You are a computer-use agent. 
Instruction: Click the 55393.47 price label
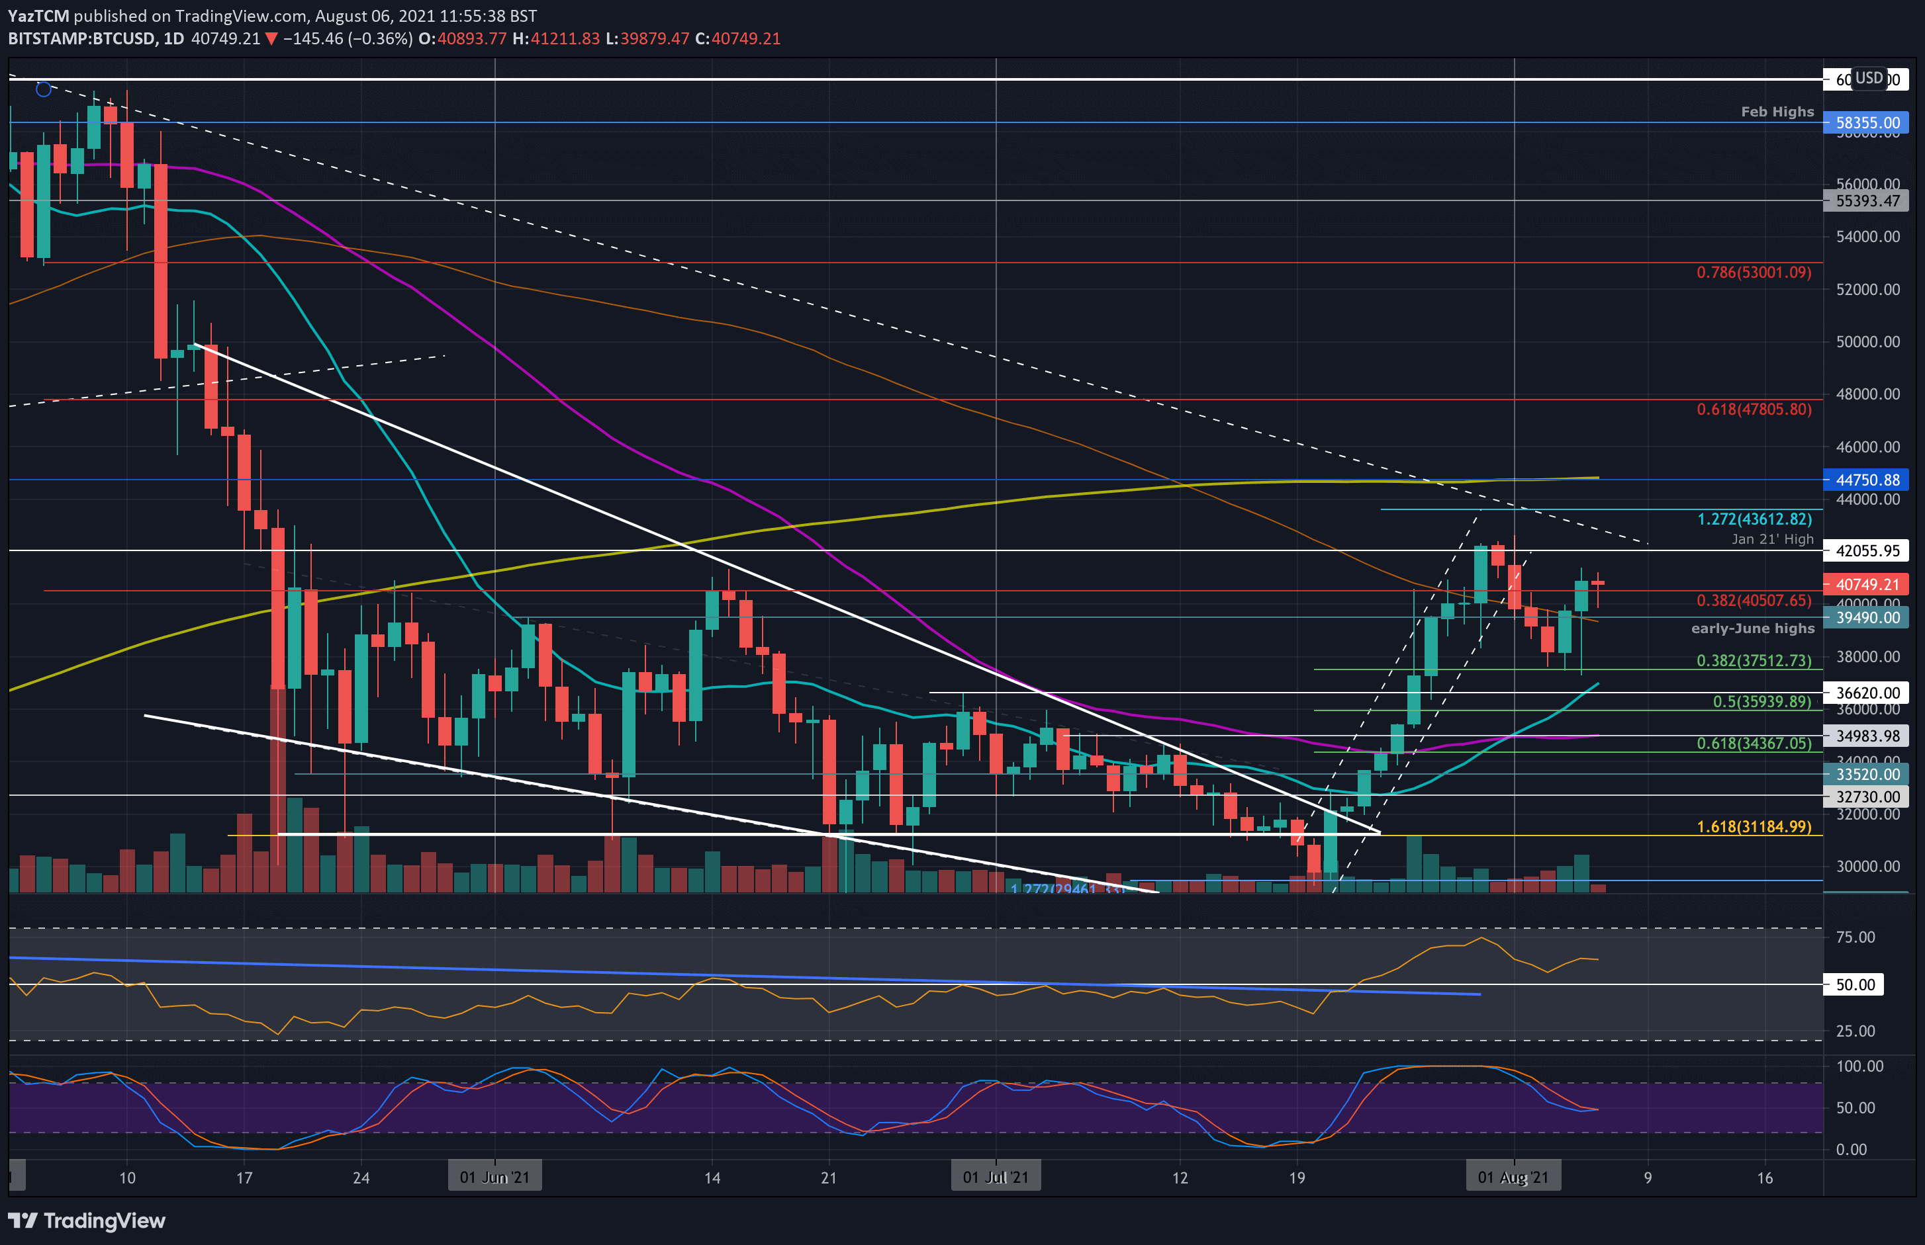[x=1866, y=200]
